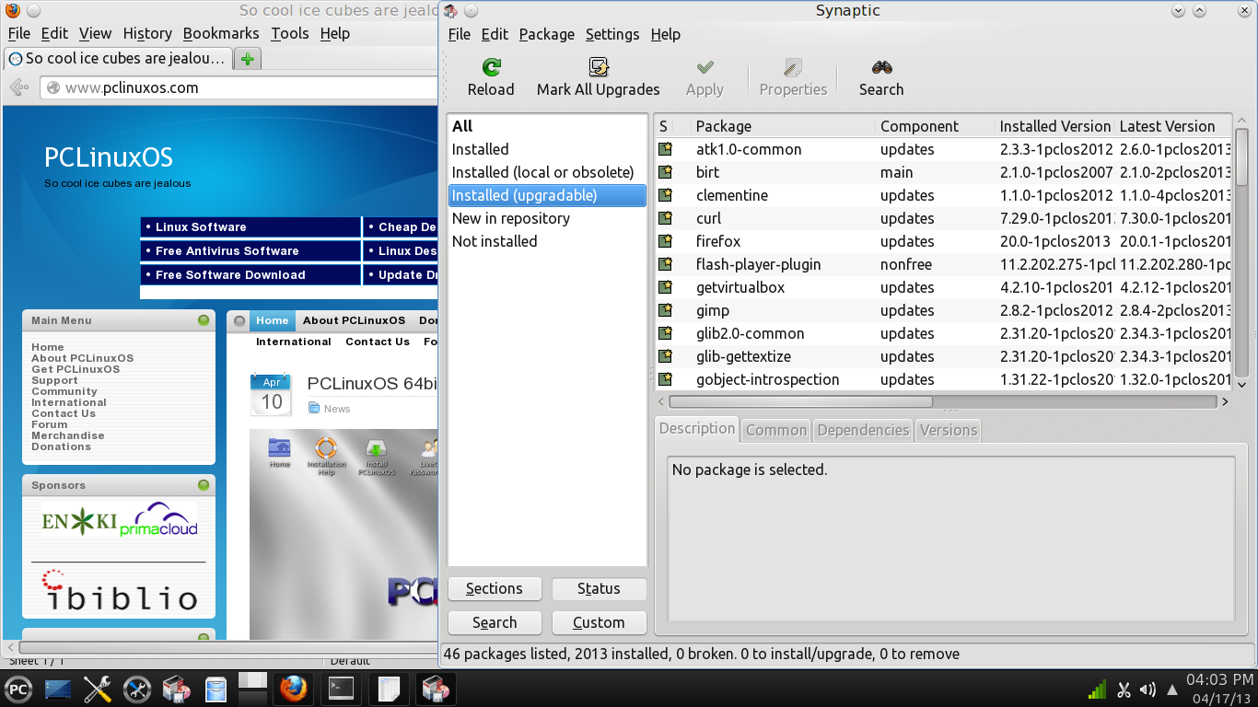Open the clipboard scissors tray icon
The height and width of the screenshot is (707, 1258).
pyautogui.click(x=1124, y=690)
